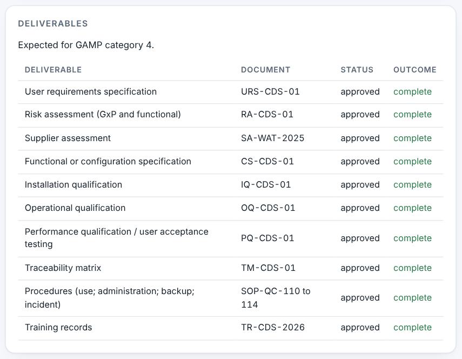The height and width of the screenshot is (359, 462).
Task: Click 'approved' status in OQ-CDS-01 row
Action: (360, 208)
